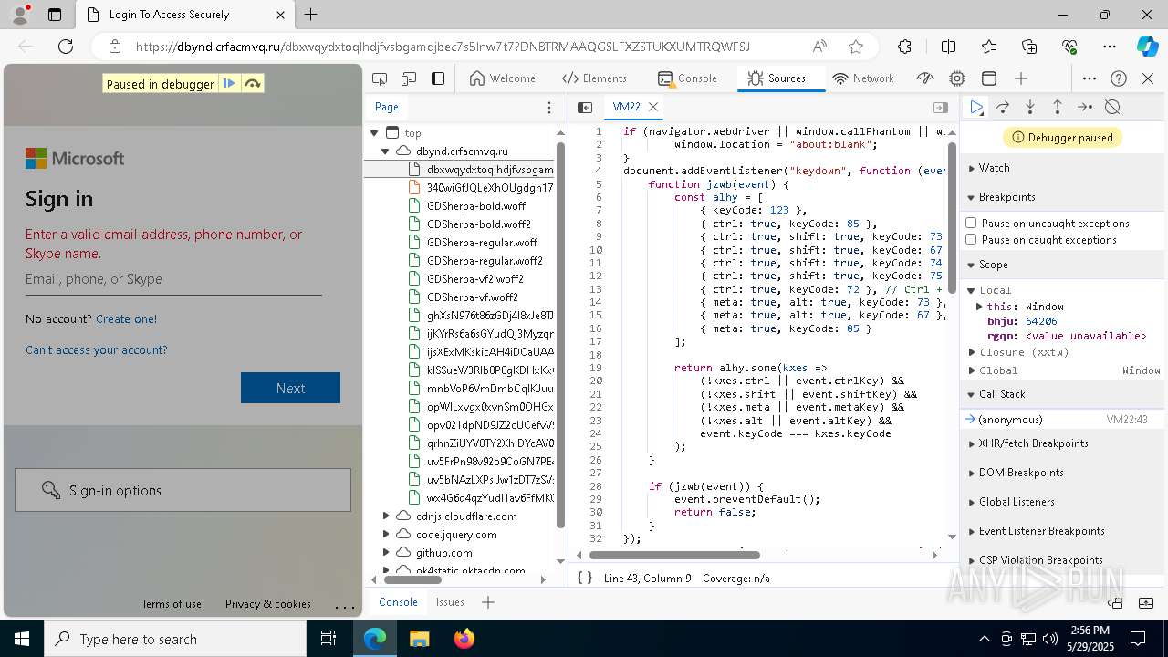
Task: Deactivate breakpoints icon
Action: click(1112, 107)
